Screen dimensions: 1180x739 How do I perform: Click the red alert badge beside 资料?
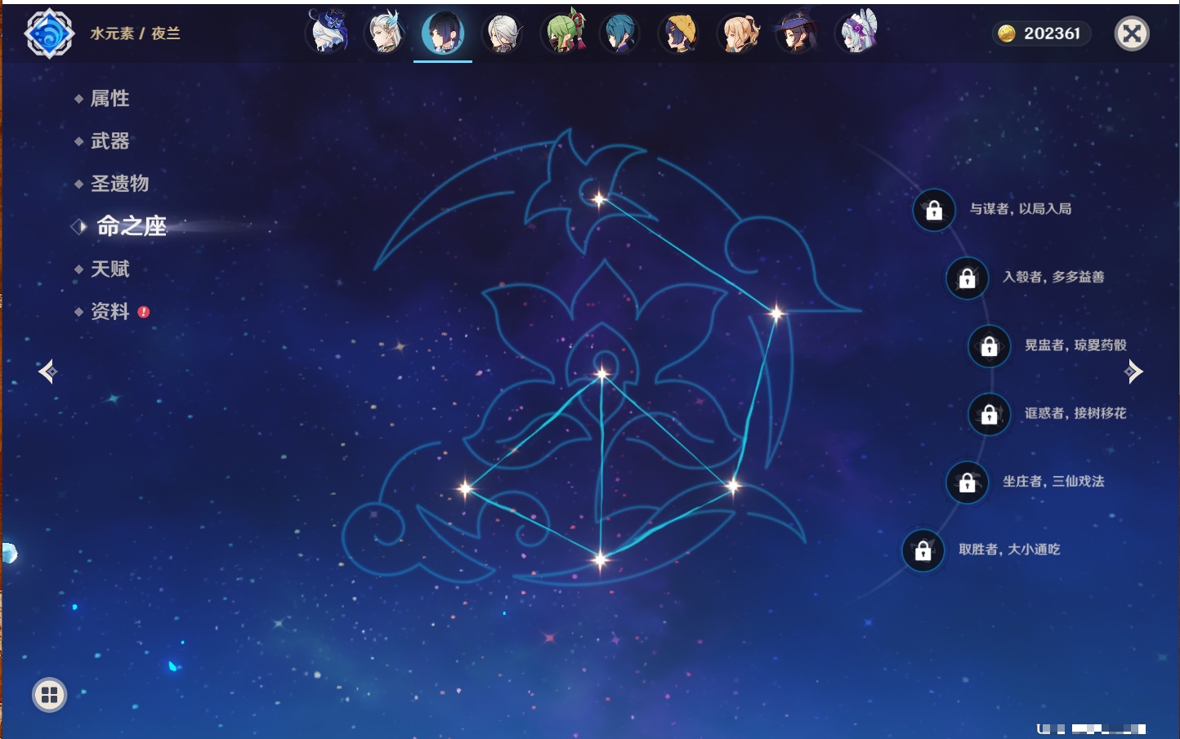144,312
